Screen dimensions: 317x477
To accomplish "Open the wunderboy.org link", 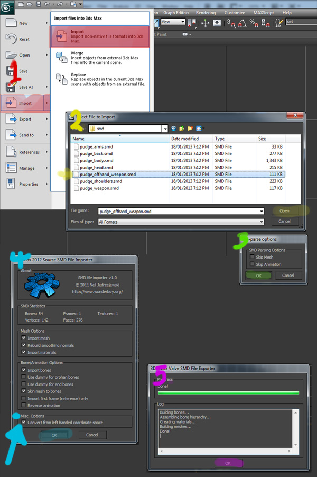I will [x=97, y=291].
